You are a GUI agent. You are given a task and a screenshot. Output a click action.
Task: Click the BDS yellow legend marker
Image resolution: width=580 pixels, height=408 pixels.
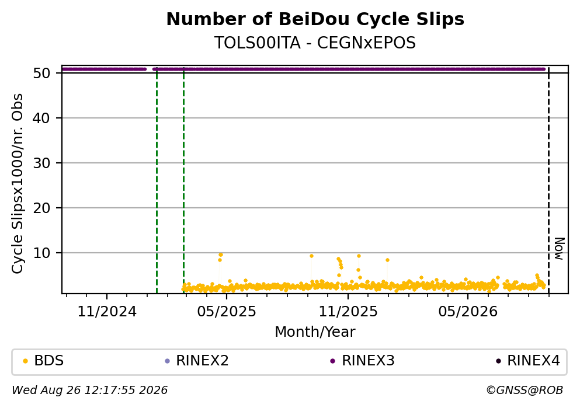[25, 361]
